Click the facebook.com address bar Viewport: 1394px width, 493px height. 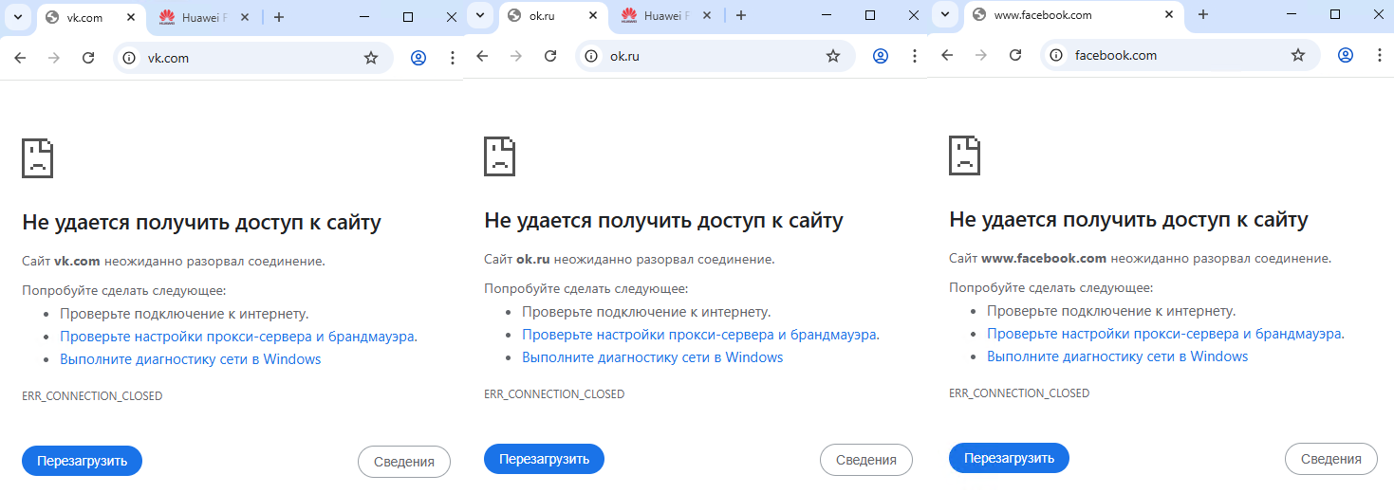coord(1179,55)
